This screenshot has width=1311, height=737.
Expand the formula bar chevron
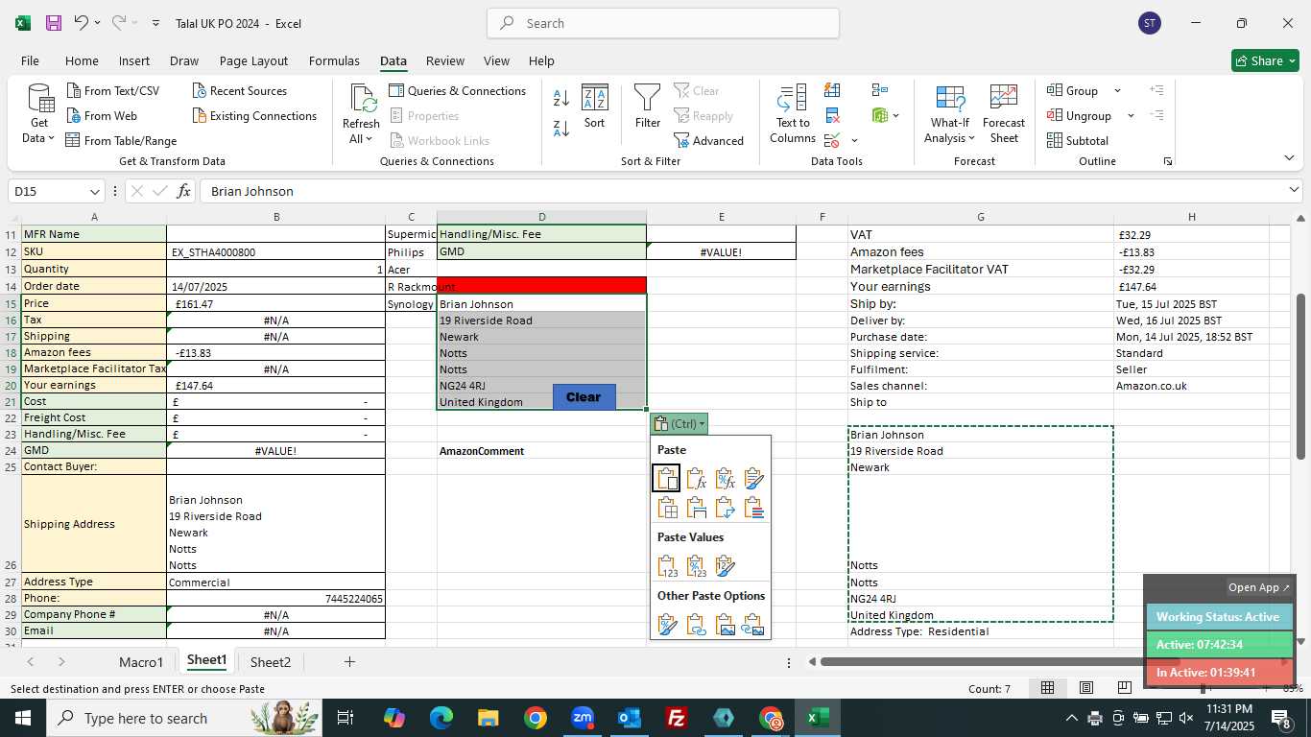coord(1294,191)
